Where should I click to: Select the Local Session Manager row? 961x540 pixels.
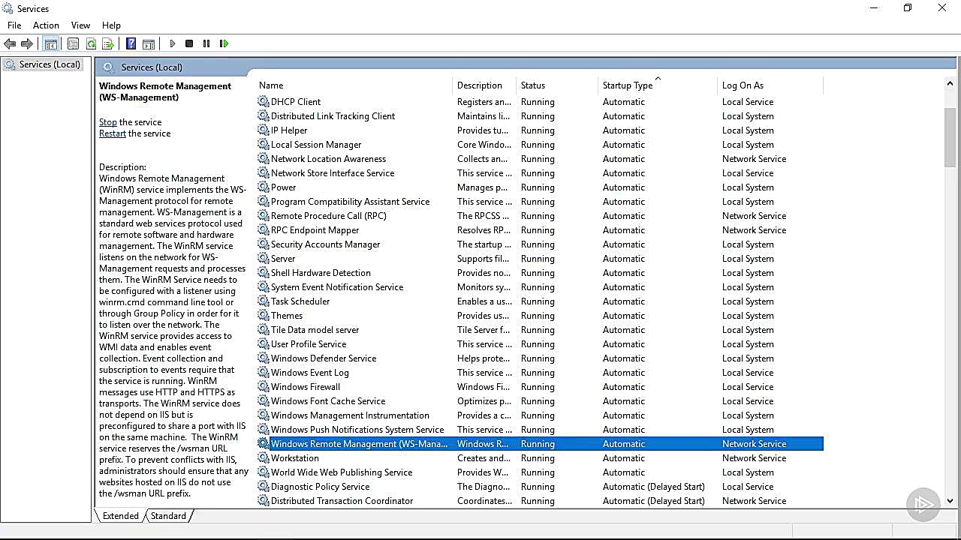(539, 144)
